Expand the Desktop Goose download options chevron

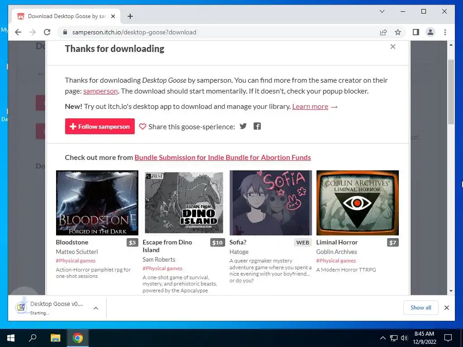pos(96,308)
